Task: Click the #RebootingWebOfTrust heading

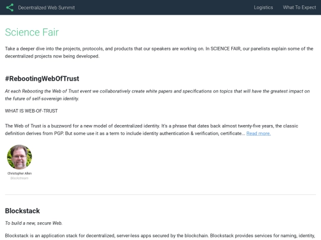Action: (x=42, y=79)
